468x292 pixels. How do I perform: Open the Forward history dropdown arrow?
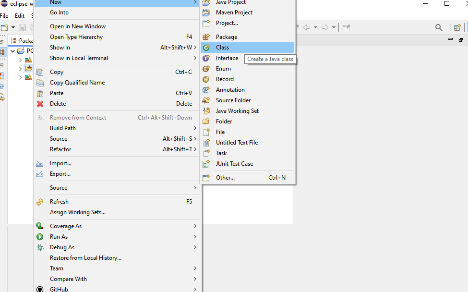click(x=334, y=27)
